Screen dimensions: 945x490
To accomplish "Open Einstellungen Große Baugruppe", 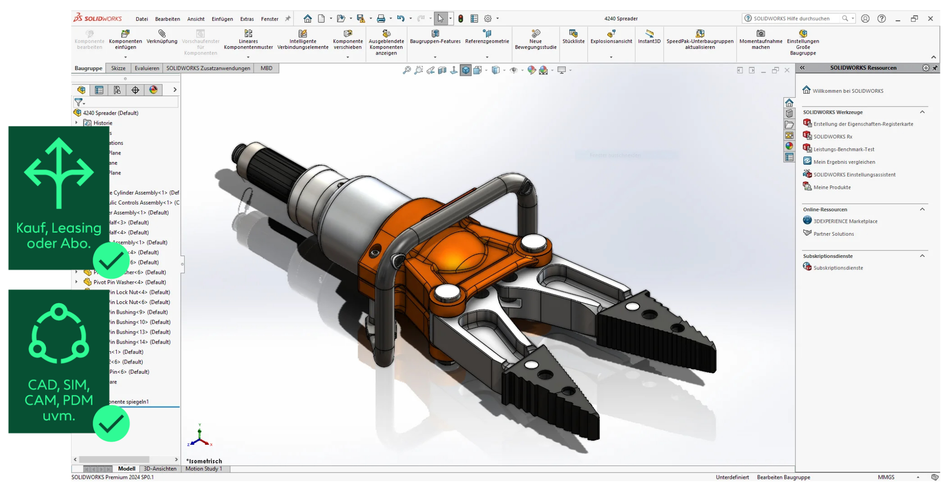I will point(803,42).
